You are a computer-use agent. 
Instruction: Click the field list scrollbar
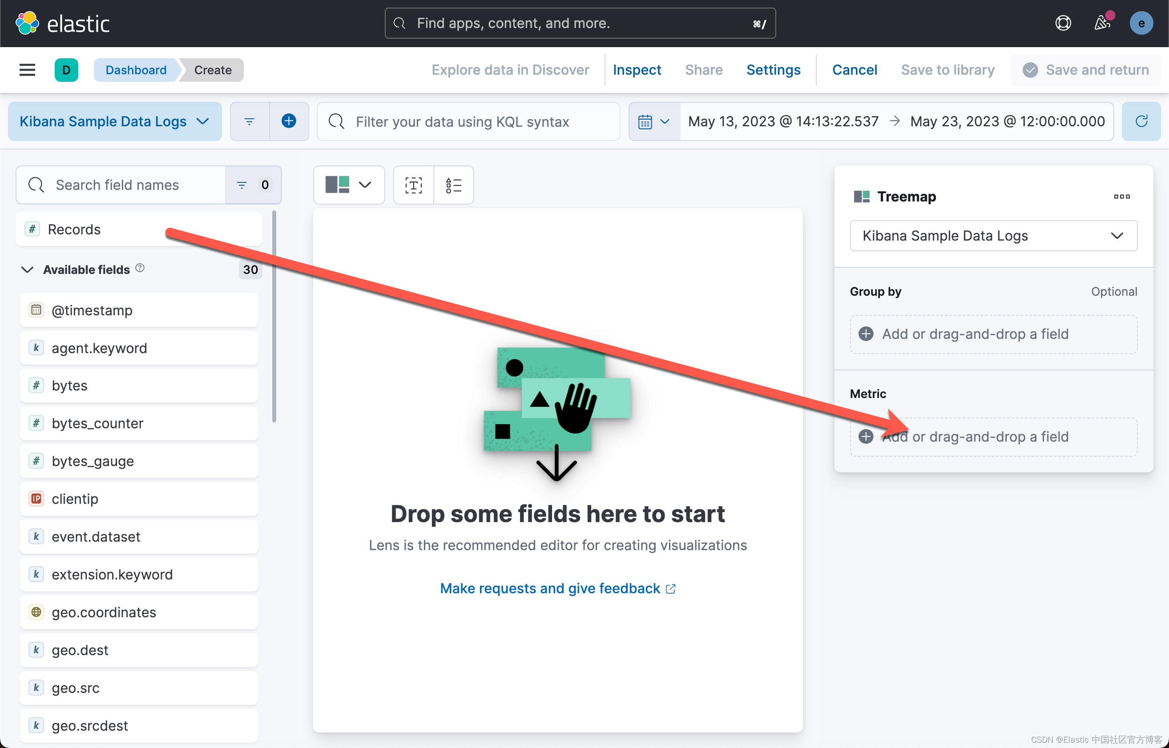(x=274, y=317)
